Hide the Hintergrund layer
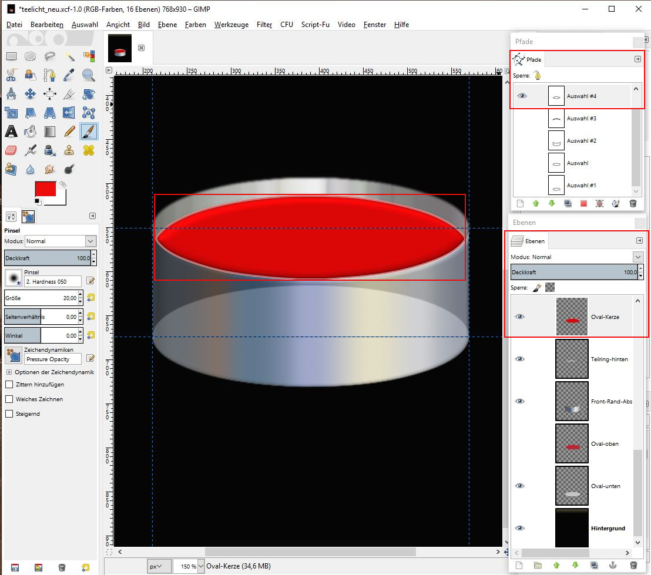651x575 pixels. tap(520, 528)
